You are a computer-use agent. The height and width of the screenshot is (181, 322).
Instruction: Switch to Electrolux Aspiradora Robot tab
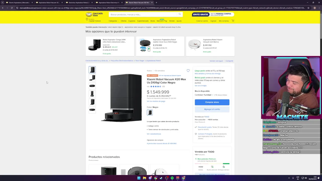(79, 3)
